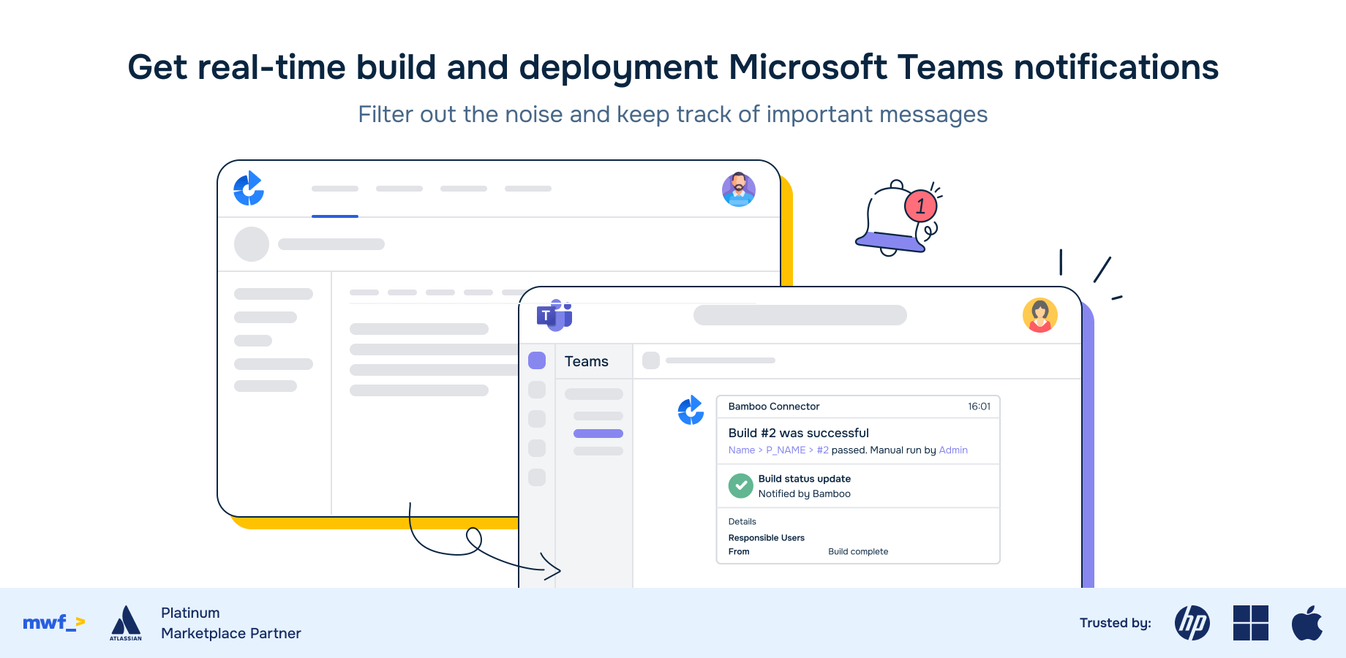
Task: Open the Teams heading in the sidebar
Action: click(587, 361)
